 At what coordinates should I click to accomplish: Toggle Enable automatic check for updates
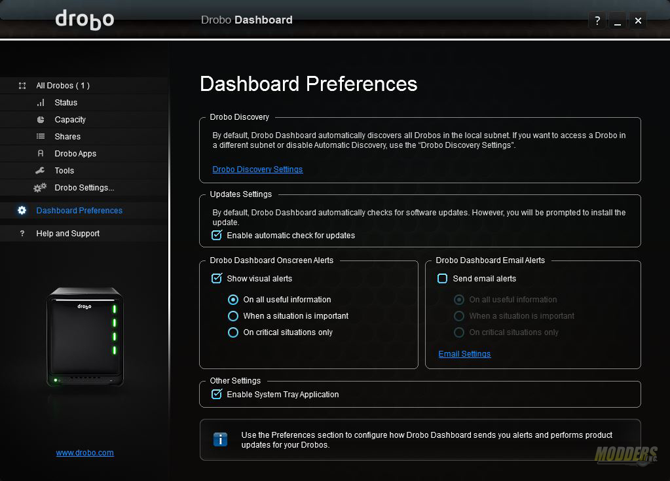(217, 235)
